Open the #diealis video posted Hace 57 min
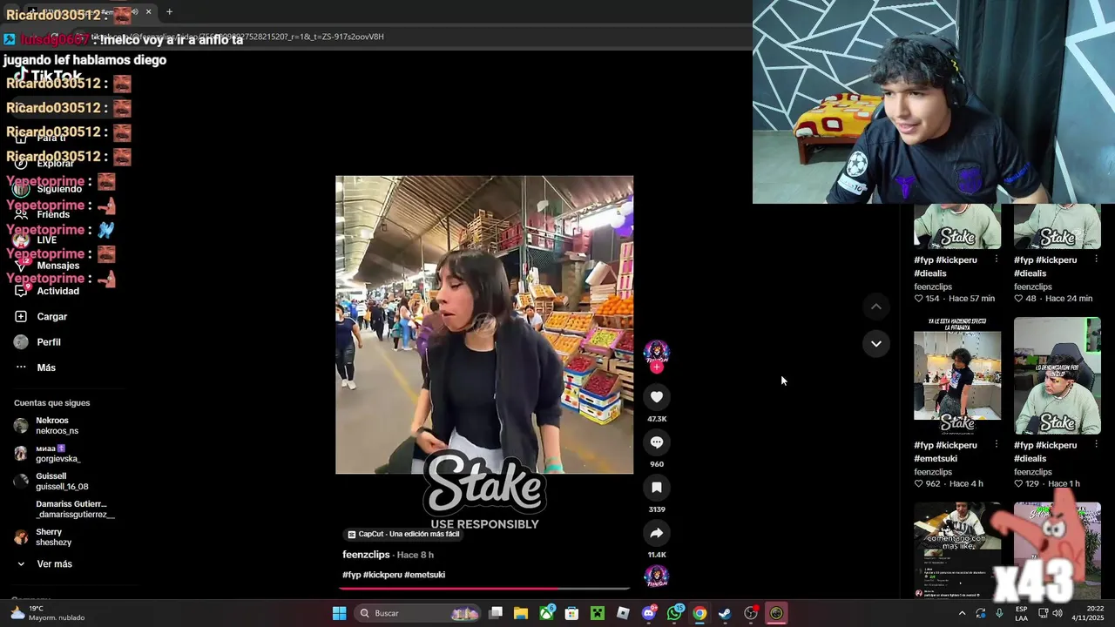The width and height of the screenshot is (1115, 627). (x=957, y=226)
